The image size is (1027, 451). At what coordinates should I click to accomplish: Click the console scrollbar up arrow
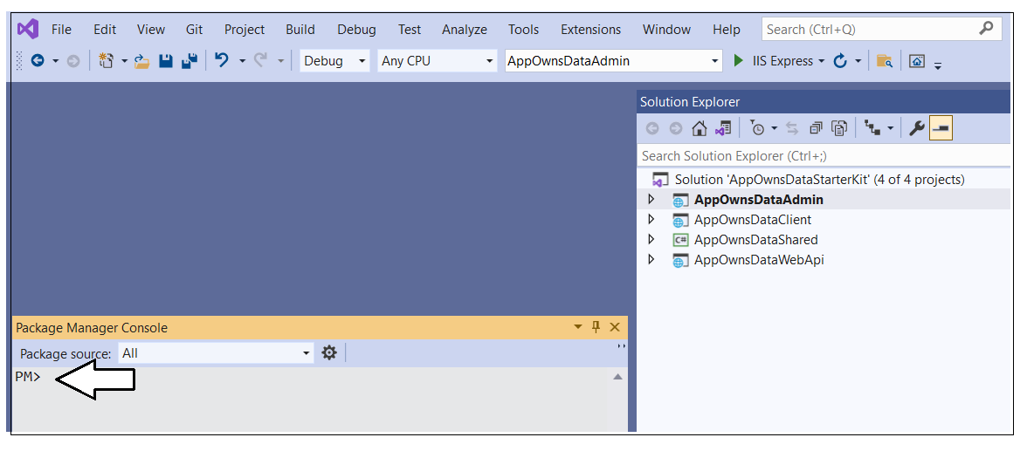(x=617, y=376)
